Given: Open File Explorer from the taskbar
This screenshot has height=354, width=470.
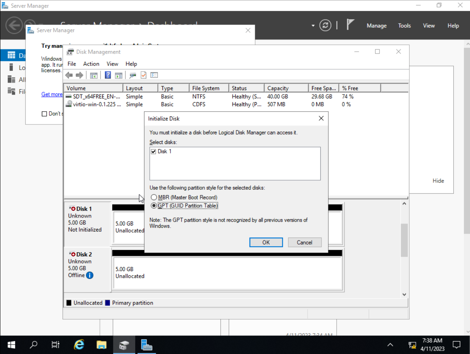Looking at the screenshot, I should 101,345.
